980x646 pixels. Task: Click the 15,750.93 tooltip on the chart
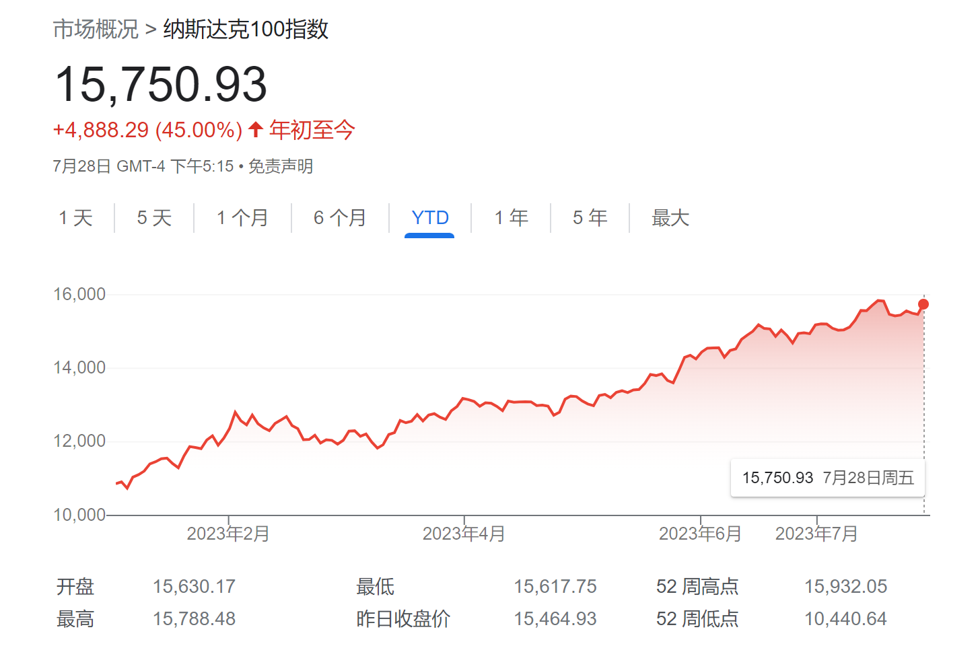pyautogui.click(x=827, y=478)
